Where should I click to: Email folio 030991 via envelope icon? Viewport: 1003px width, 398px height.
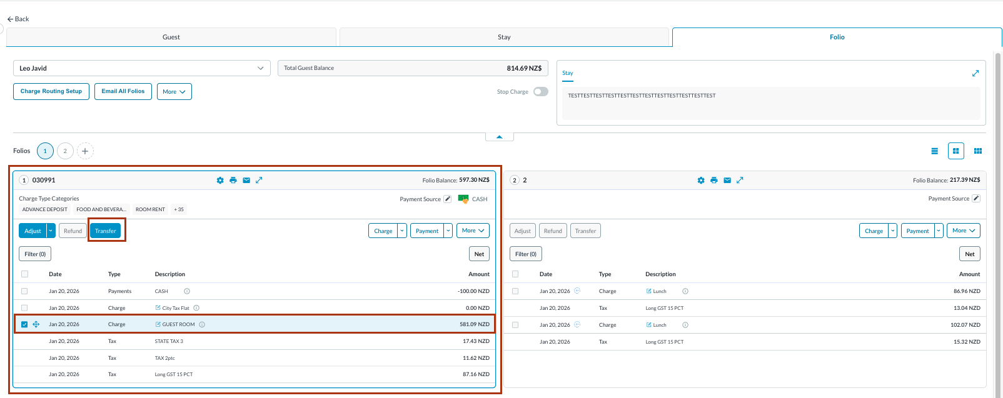tap(246, 181)
